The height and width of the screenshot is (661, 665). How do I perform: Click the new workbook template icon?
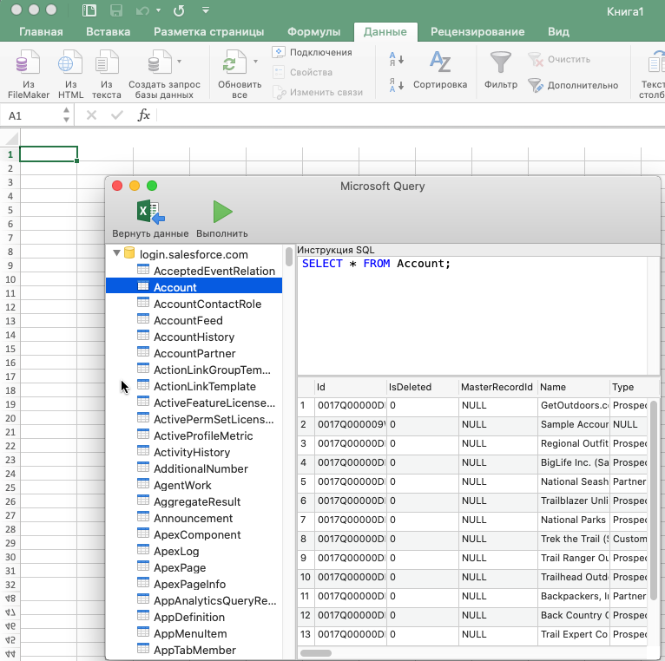(89, 10)
